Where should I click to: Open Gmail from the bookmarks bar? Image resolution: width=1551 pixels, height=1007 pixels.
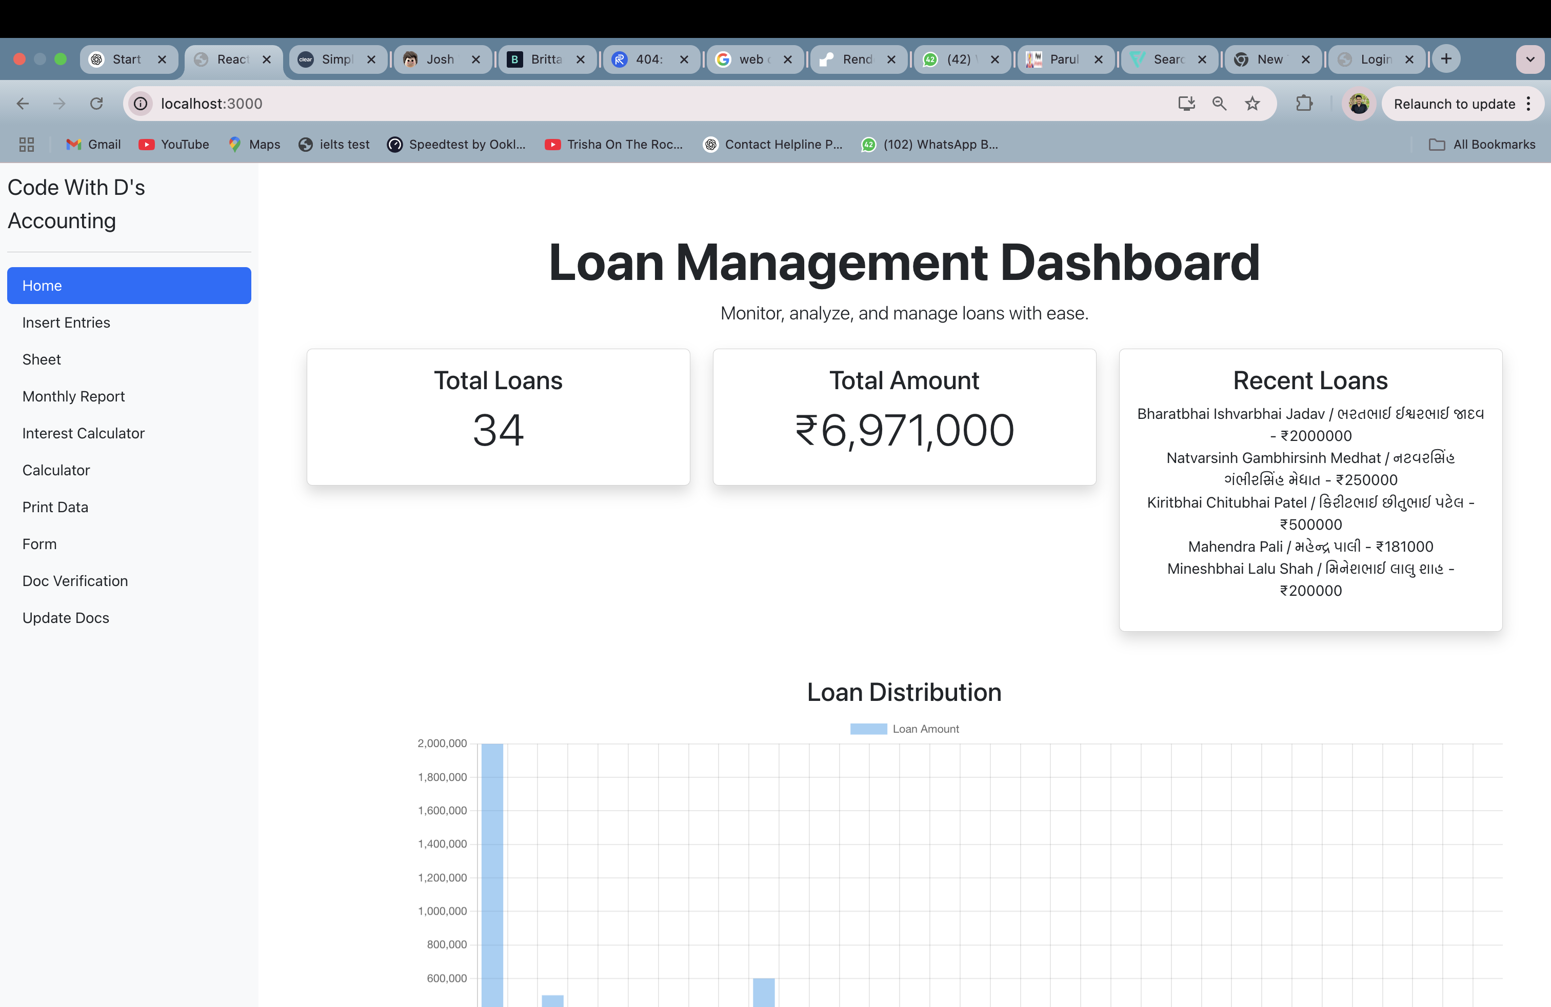pyautogui.click(x=92, y=145)
